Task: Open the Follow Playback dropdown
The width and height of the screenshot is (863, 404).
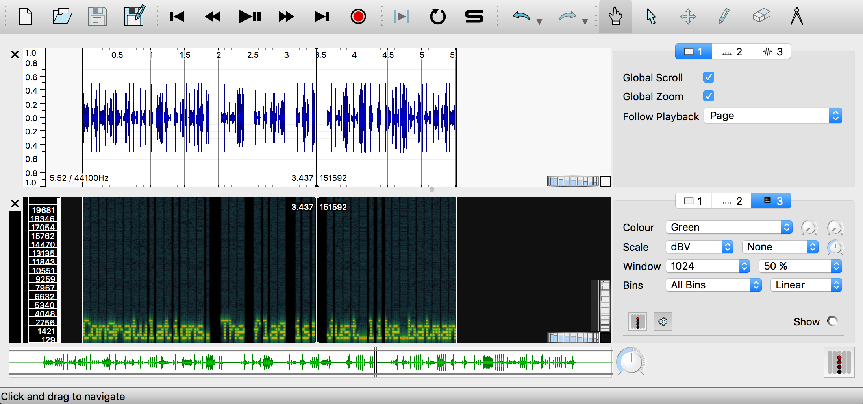Action: [773, 116]
